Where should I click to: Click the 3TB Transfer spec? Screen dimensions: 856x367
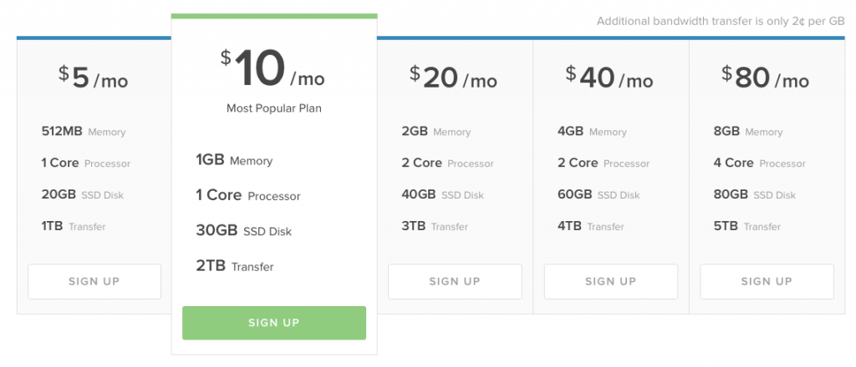[x=435, y=227]
